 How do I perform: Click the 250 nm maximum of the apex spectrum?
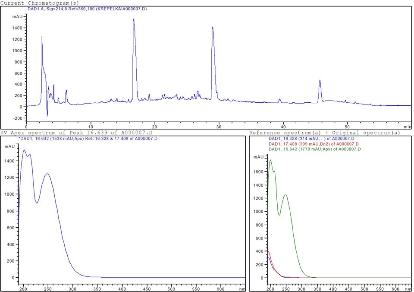tap(47, 174)
